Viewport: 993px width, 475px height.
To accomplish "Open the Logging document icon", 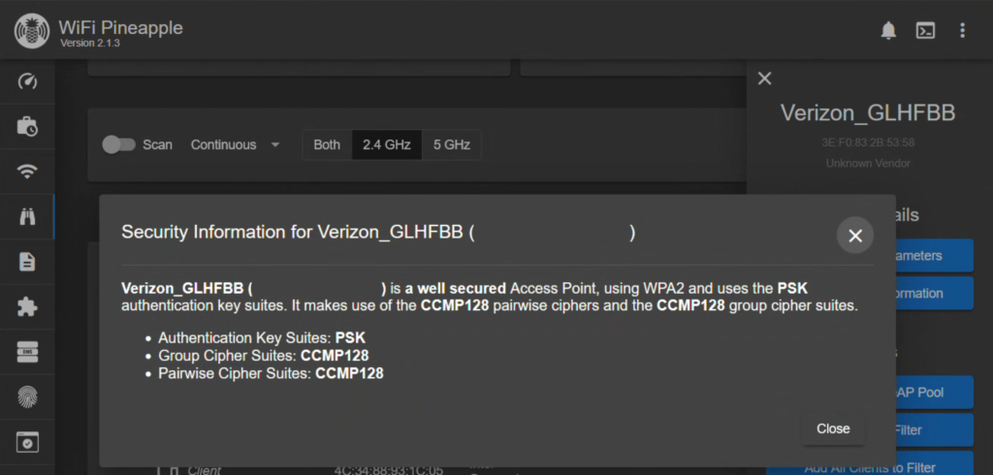I will click(x=27, y=262).
